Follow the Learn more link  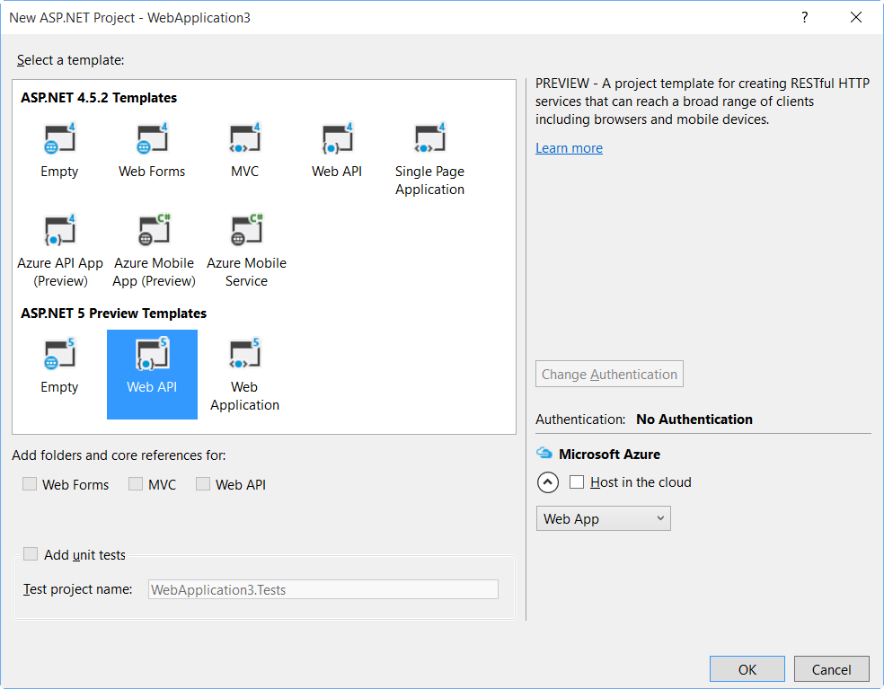569,148
